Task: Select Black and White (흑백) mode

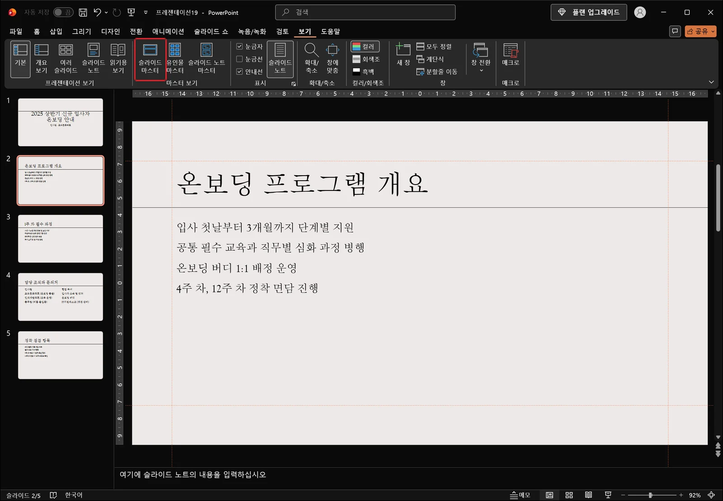Action: tap(364, 71)
